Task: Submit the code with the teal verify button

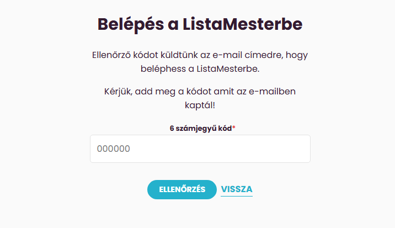Action: [x=182, y=189]
